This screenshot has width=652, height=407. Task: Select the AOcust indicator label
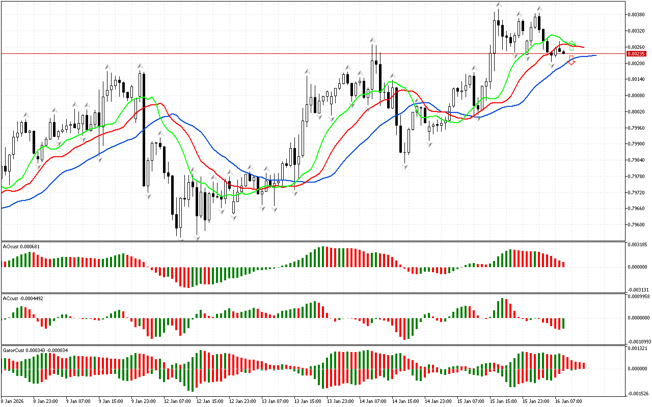pyautogui.click(x=21, y=246)
